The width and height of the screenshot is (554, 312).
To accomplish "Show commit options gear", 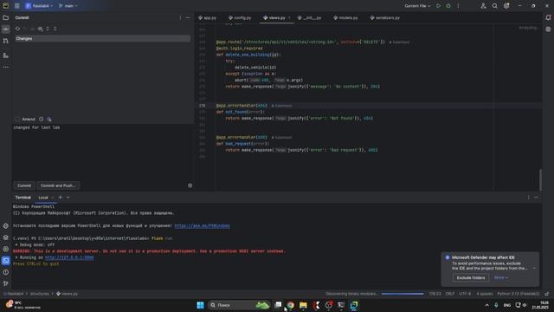I will pyautogui.click(x=190, y=185).
